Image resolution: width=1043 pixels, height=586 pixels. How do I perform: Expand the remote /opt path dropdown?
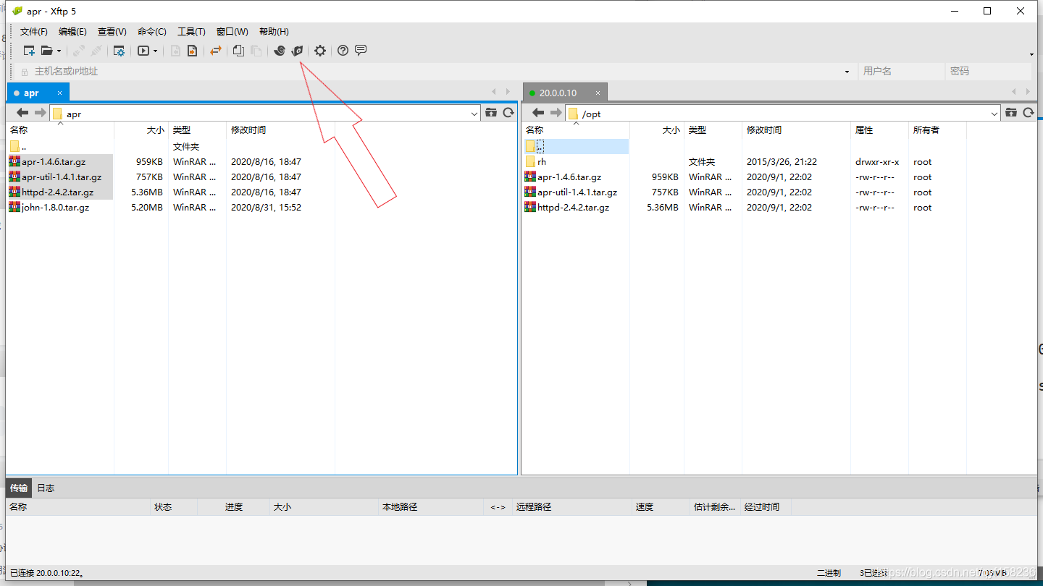(x=994, y=114)
